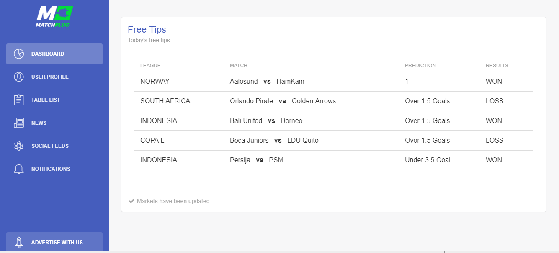
Task: Click the Dashboard pie chart icon
Action: tap(19, 54)
